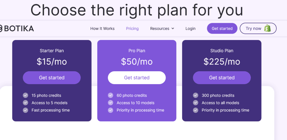Click the checkmark beside Access to 10 models

pyautogui.click(x=110, y=103)
